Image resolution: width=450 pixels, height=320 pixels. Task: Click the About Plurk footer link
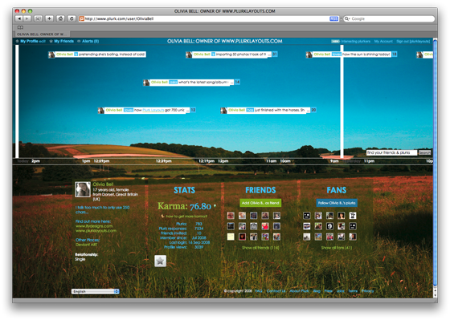point(299,291)
